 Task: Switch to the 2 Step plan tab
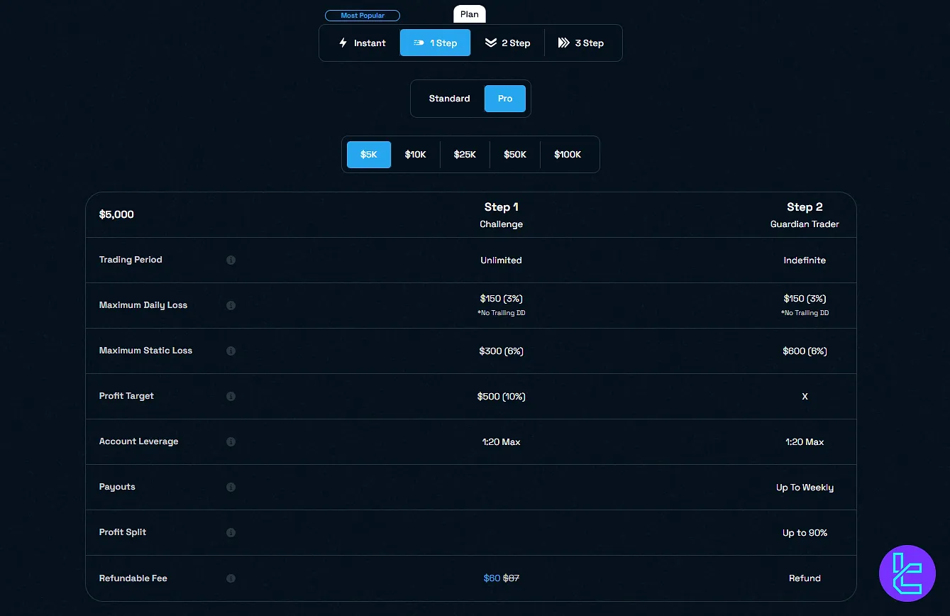click(507, 43)
